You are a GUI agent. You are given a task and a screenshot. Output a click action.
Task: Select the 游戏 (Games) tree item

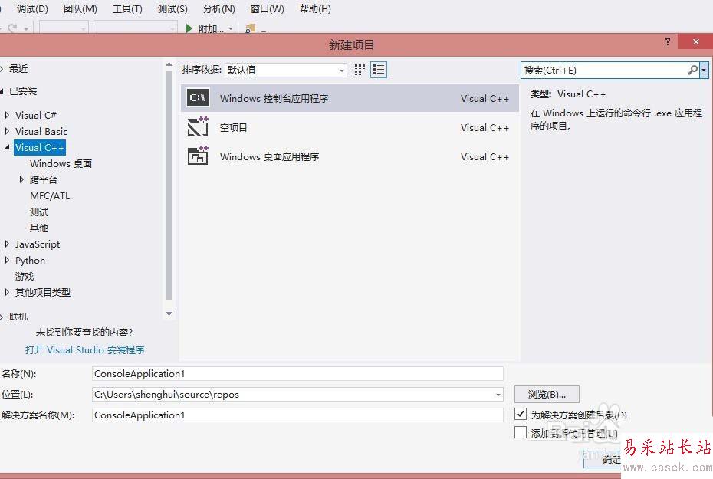point(25,277)
